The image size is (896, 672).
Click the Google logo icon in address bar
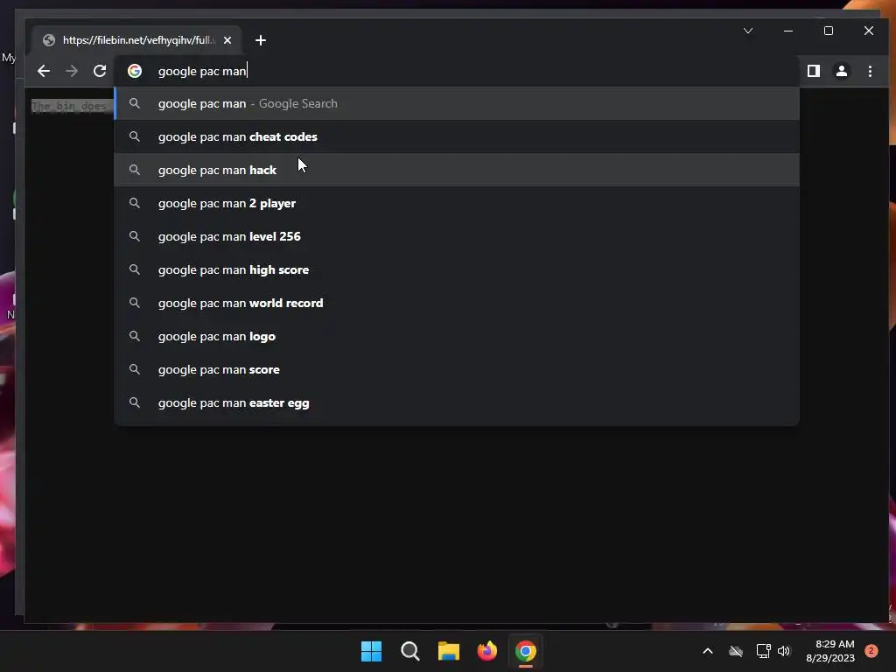coord(135,71)
